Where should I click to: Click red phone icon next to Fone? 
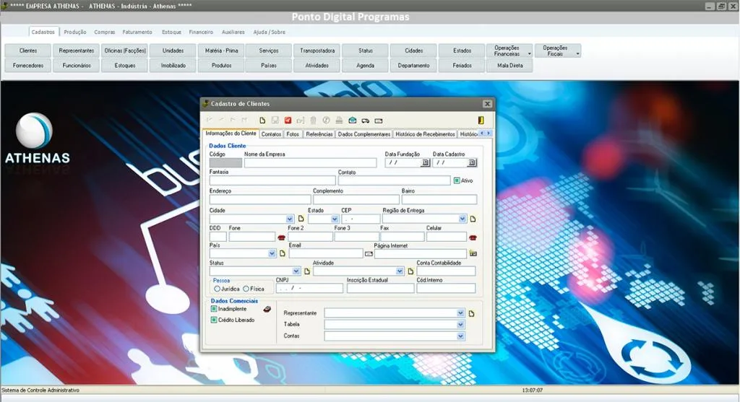pos(281,237)
